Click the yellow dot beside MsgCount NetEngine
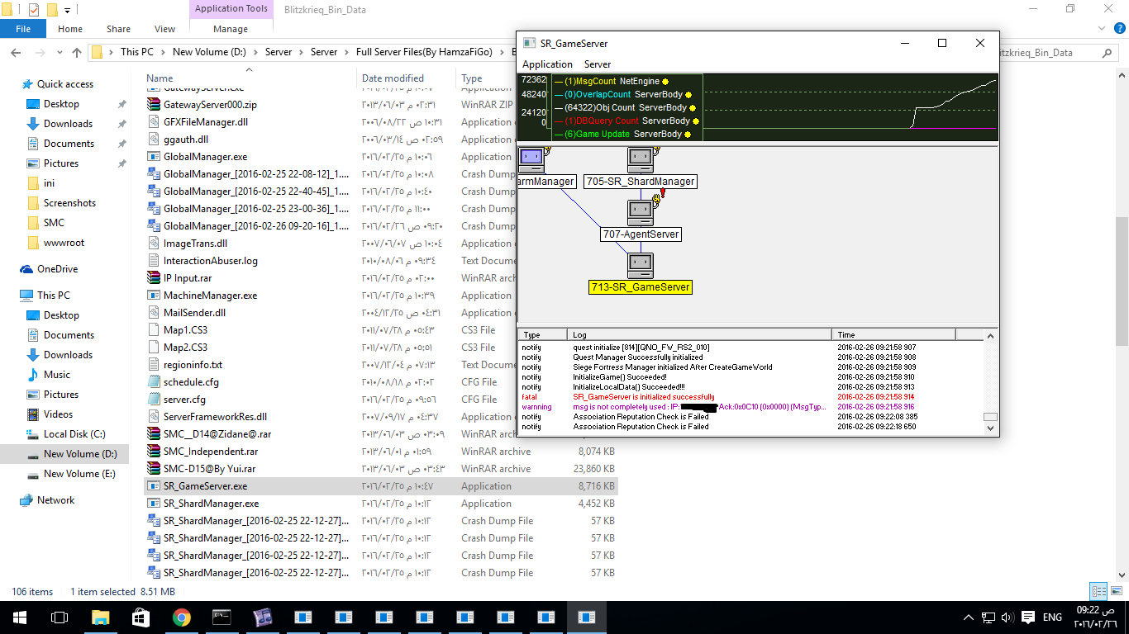The image size is (1129, 634). pos(665,82)
